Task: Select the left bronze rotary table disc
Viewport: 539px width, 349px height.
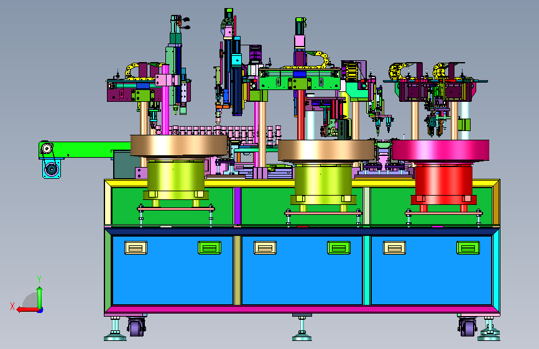Action: [x=179, y=146]
